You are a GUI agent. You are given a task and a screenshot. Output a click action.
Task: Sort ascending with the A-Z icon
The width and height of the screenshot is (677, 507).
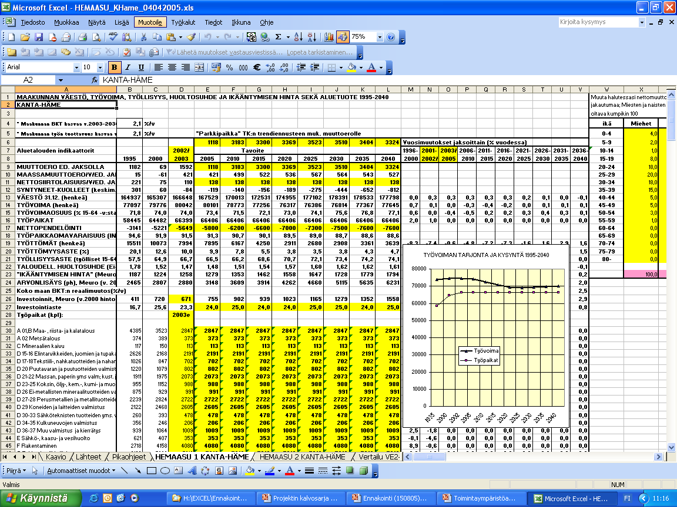[x=299, y=38]
